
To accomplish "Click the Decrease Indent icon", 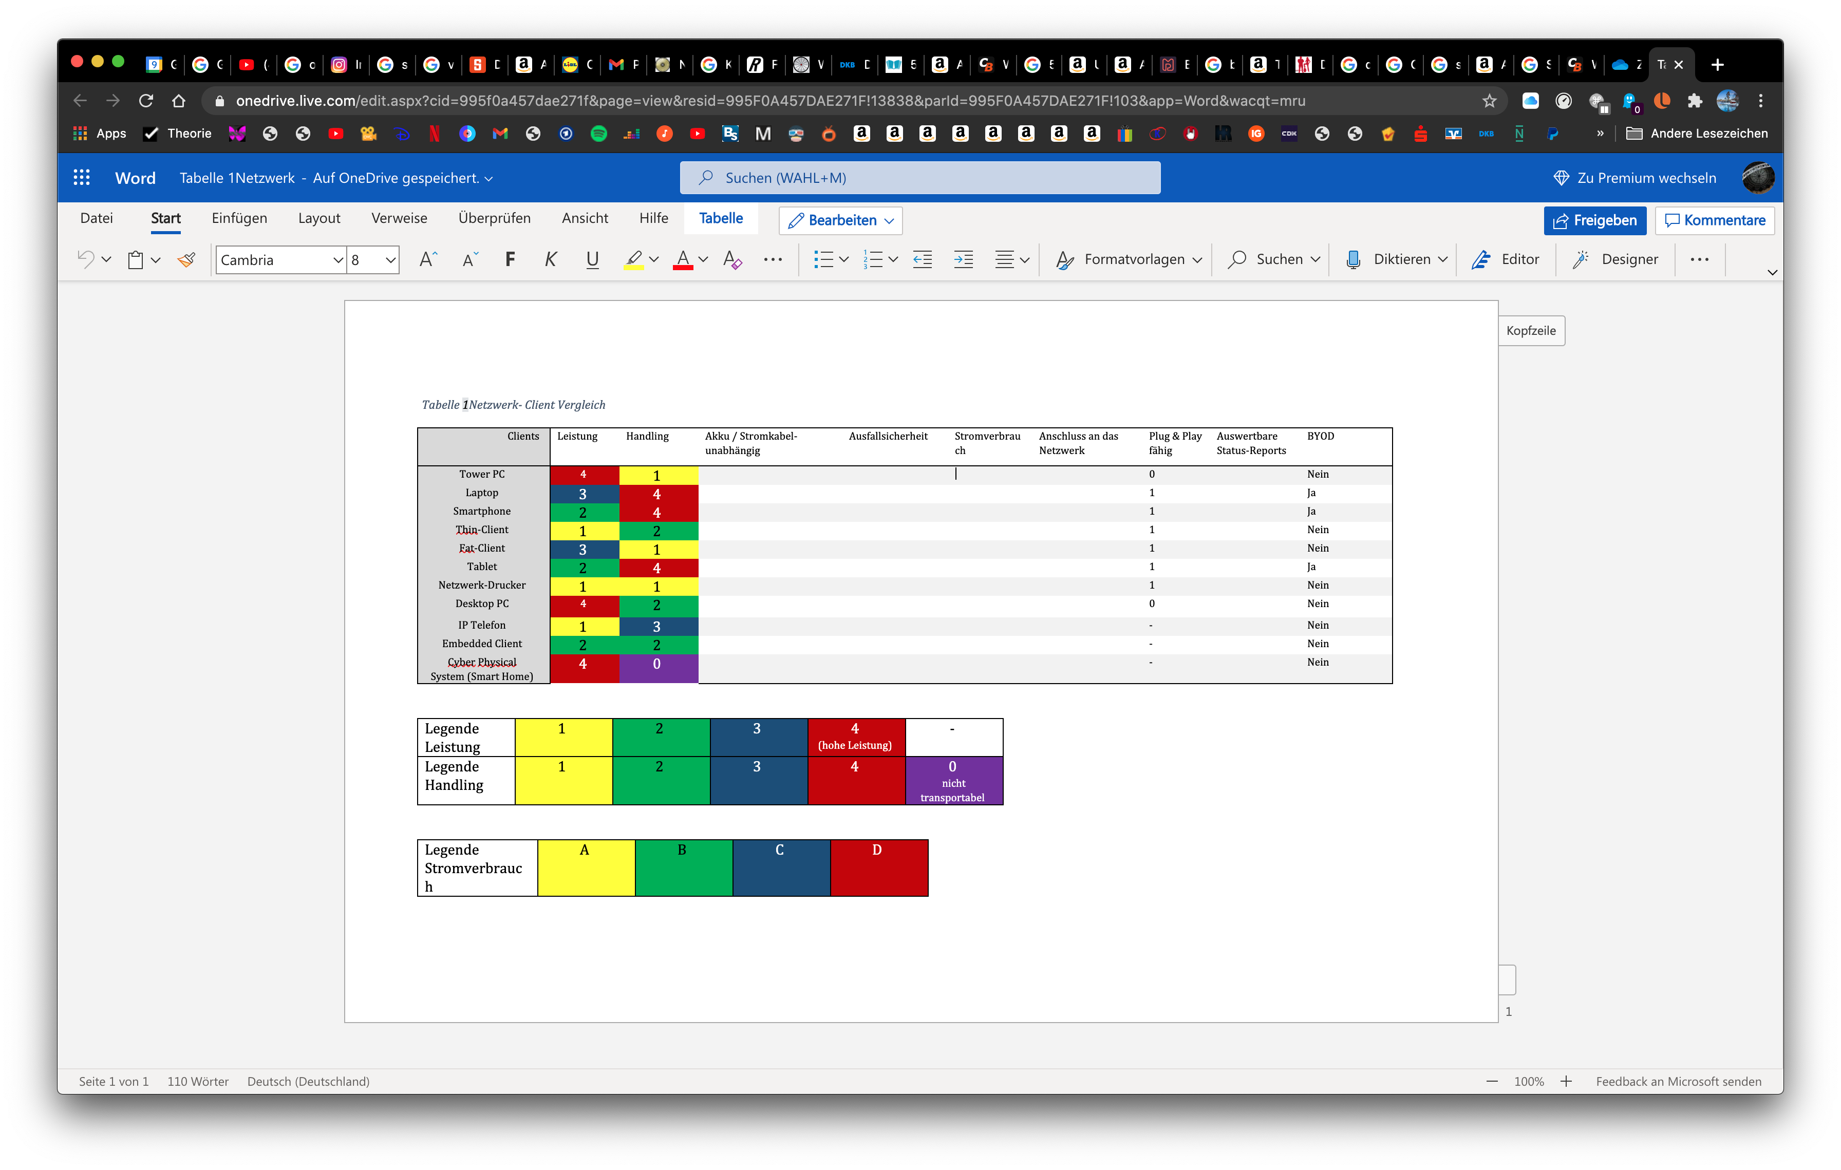I will [923, 260].
